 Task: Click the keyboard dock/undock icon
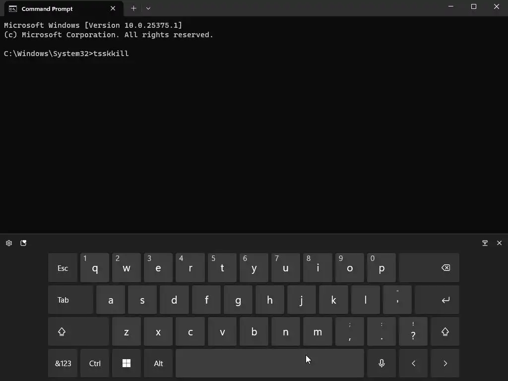click(x=485, y=243)
